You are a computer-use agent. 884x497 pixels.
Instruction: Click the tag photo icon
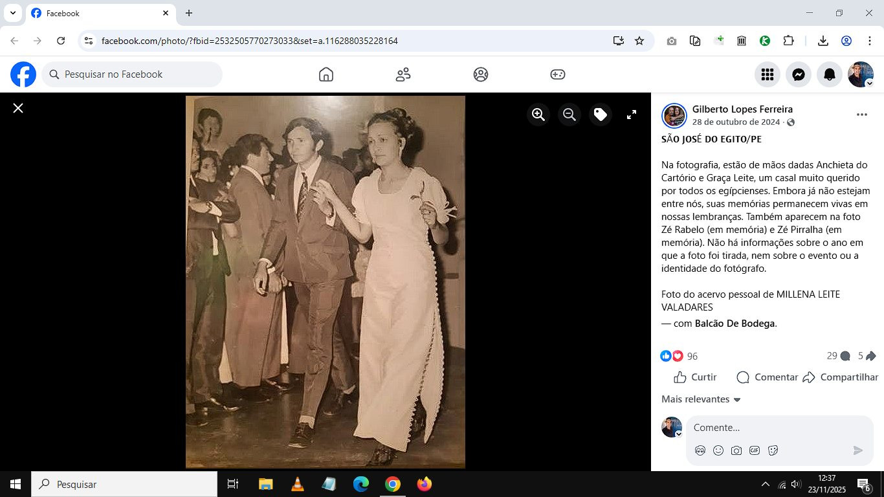pos(601,115)
